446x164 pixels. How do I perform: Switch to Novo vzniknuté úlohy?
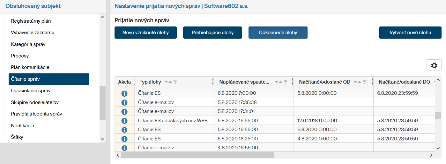point(145,33)
